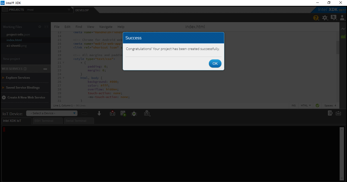Click the hide console panel icon
This screenshot has height=182, width=347.
(338, 113)
